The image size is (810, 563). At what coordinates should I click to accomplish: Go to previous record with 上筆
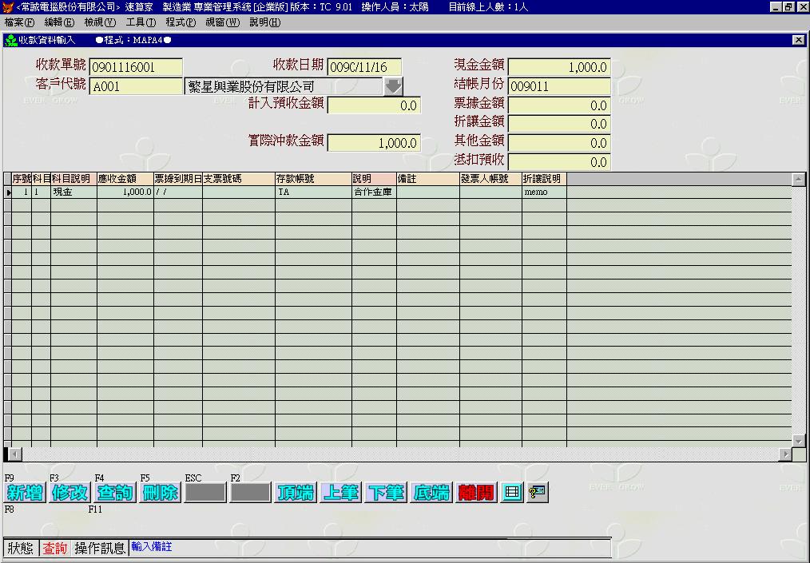340,493
